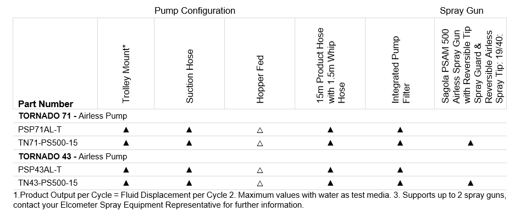Select the PSP71AL-T part number
This screenshot has height=217, width=520.
click(40, 130)
